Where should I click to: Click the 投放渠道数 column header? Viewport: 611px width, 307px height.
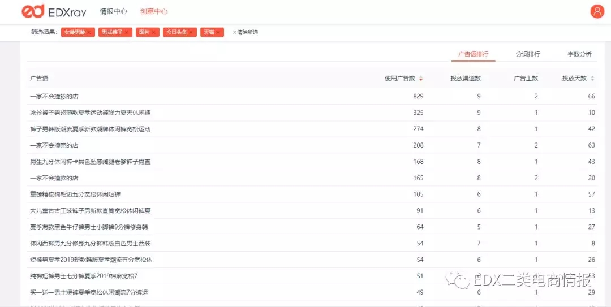pyautogui.click(x=466, y=79)
